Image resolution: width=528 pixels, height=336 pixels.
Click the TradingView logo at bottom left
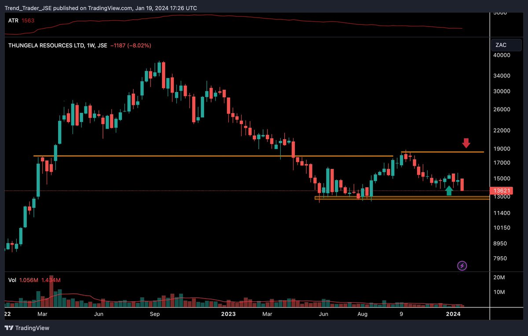[9, 328]
